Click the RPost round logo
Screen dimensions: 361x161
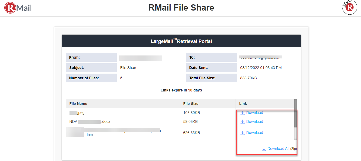[349, 7]
